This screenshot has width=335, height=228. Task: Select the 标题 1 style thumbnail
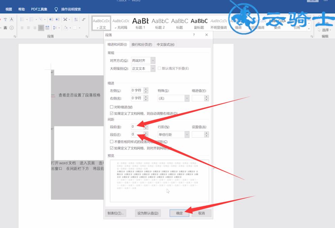[140, 23]
